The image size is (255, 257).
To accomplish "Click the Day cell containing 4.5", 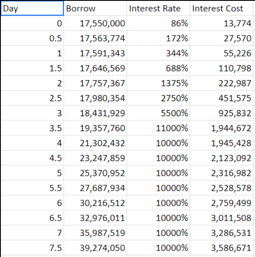I will pos(32,158).
